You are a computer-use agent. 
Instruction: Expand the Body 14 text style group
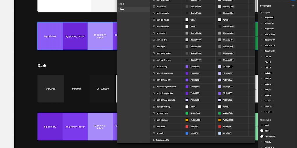(262, 90)
